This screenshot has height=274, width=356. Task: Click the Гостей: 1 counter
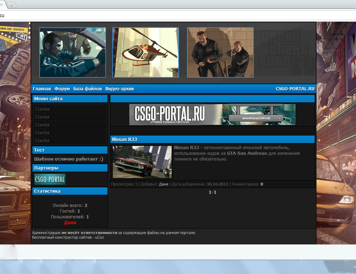tap(70, 211)
